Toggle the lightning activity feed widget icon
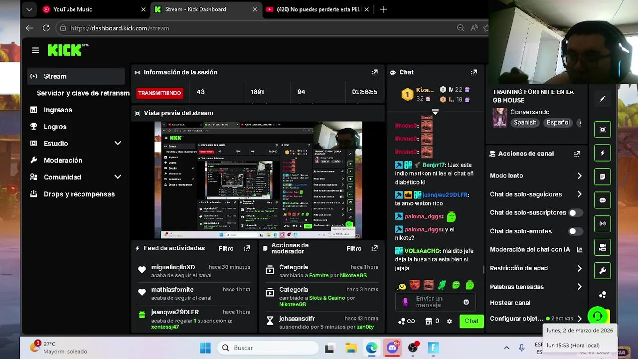This screenshot has width=638, height=359. [x=603, y=153]
